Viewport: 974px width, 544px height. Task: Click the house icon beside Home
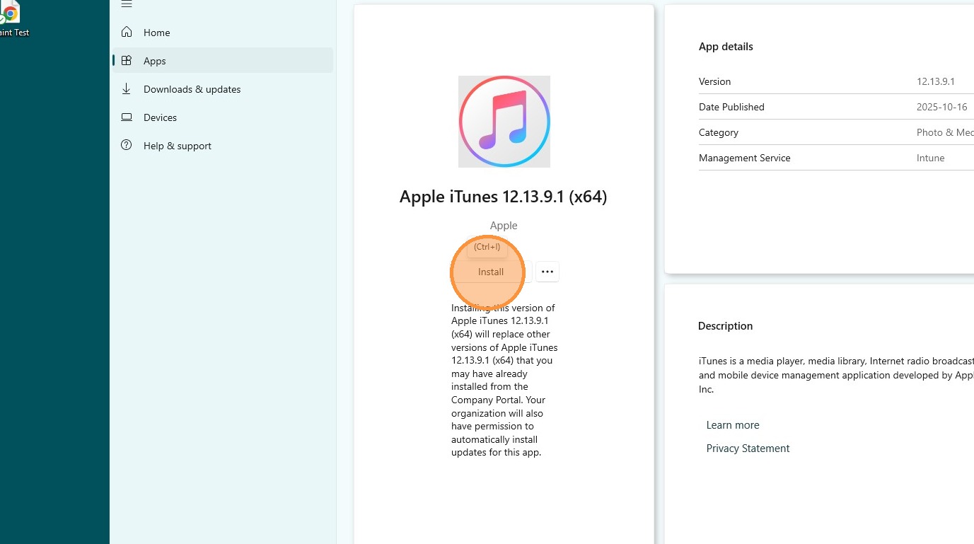tap(127, 32)
